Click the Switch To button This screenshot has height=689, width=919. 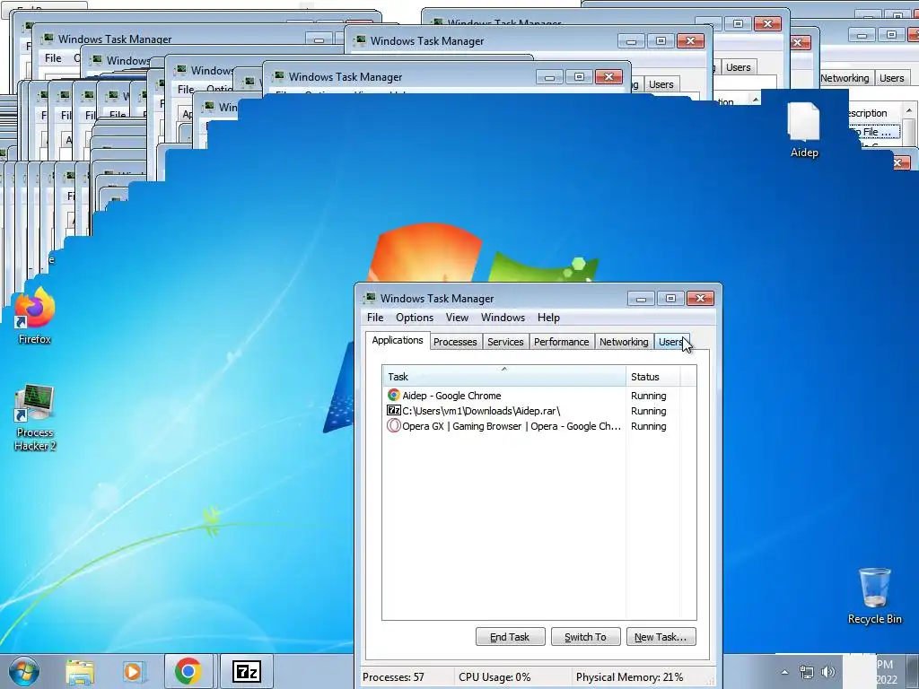click(x=585, y=637)
